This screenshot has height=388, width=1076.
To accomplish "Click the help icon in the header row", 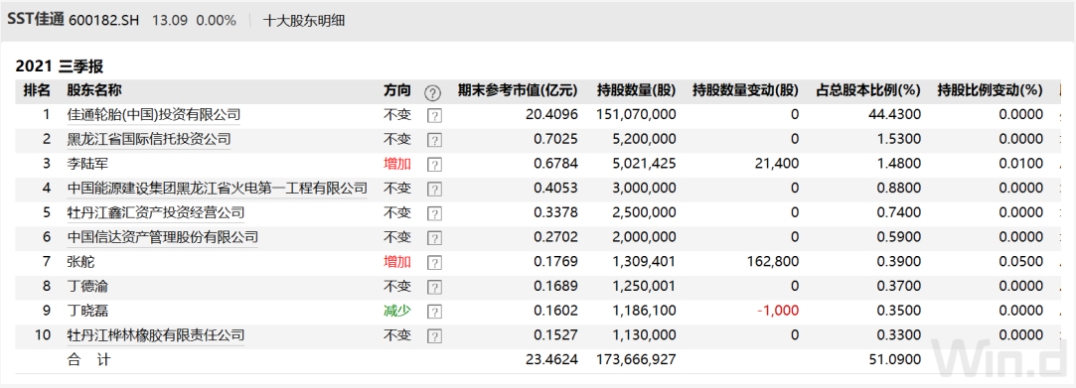I will click(x=432, y=92).
